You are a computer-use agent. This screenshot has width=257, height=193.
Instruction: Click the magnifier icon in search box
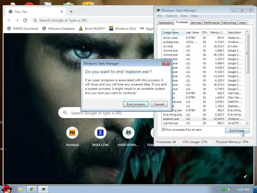pos(65,113)
